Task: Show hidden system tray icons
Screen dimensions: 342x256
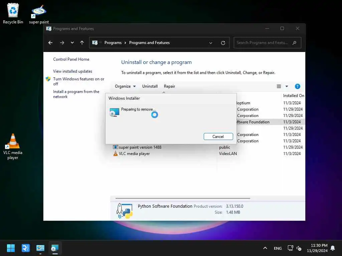Action: 265,248
